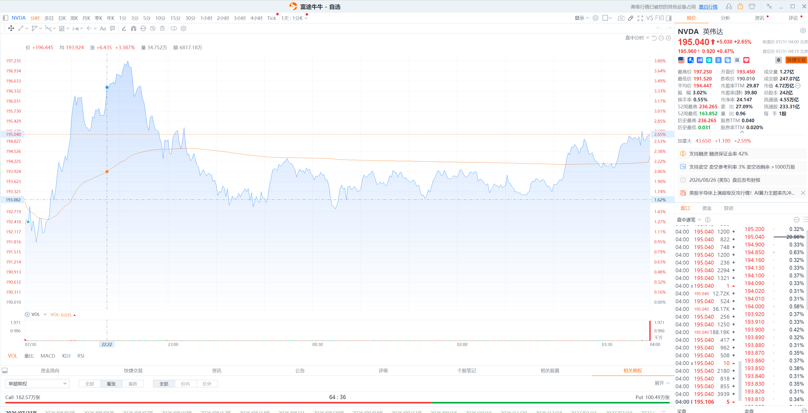This screenshot has width=808, height=413.
Task: Open customer service headphone icon
Action: pos(729,7)
